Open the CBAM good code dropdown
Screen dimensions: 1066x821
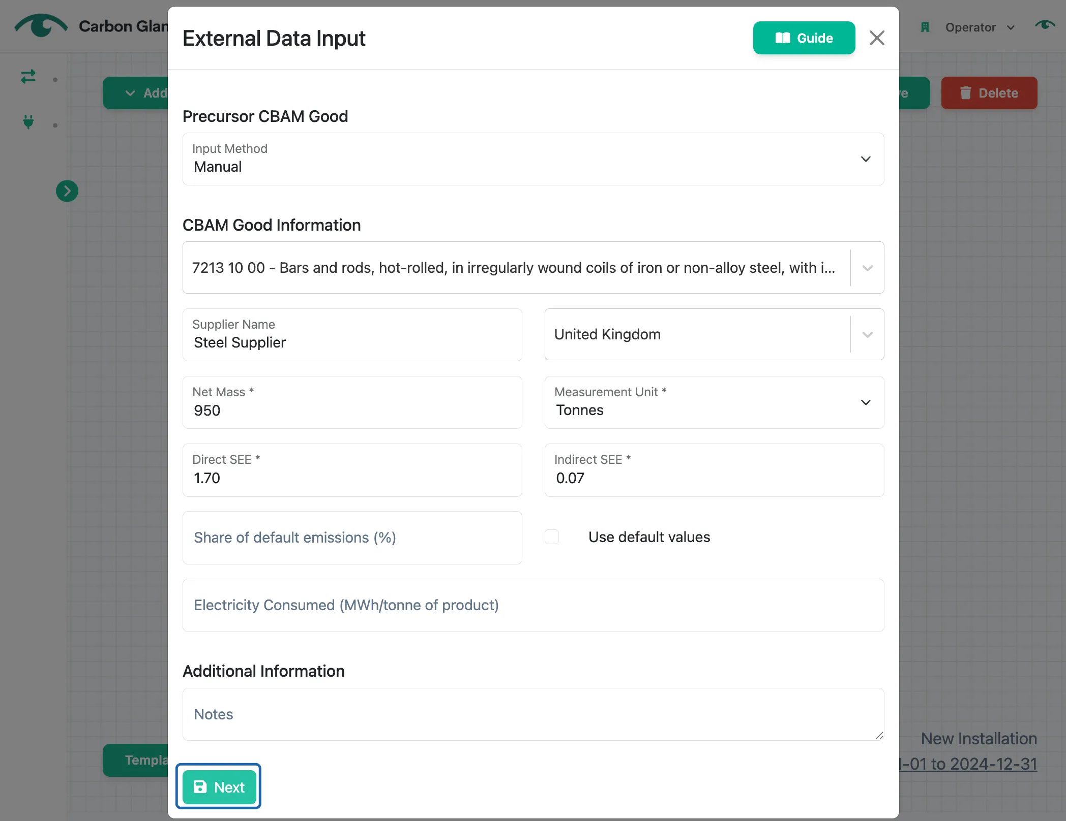(533, 268)
